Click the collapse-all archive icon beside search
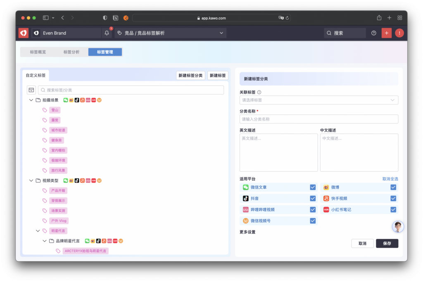This screenshot has height=282, width=423. (x=31, y=90)
